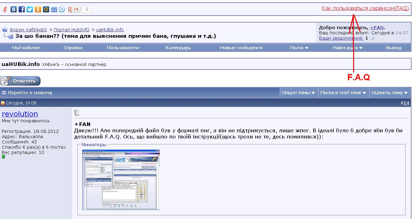The image size is (416, 219).
Task: Share via the Mail.ru @ icon
Action: pyautogui.click(x=46, y=9)
